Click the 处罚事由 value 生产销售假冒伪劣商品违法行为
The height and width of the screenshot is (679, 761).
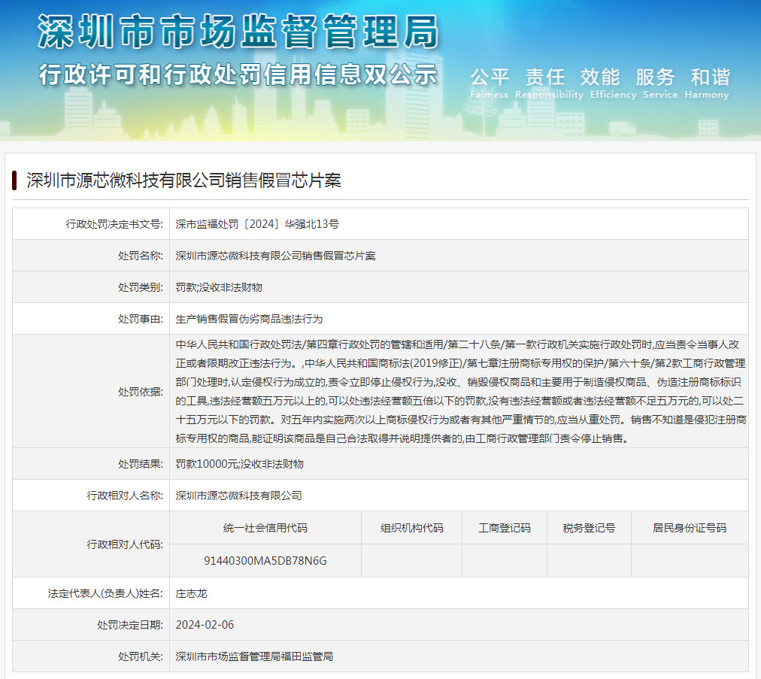click(x=249, y=319)
